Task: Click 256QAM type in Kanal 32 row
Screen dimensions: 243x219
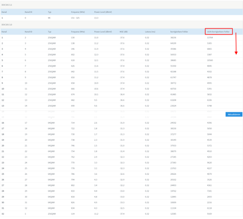Action: click(x=52, y=214)
